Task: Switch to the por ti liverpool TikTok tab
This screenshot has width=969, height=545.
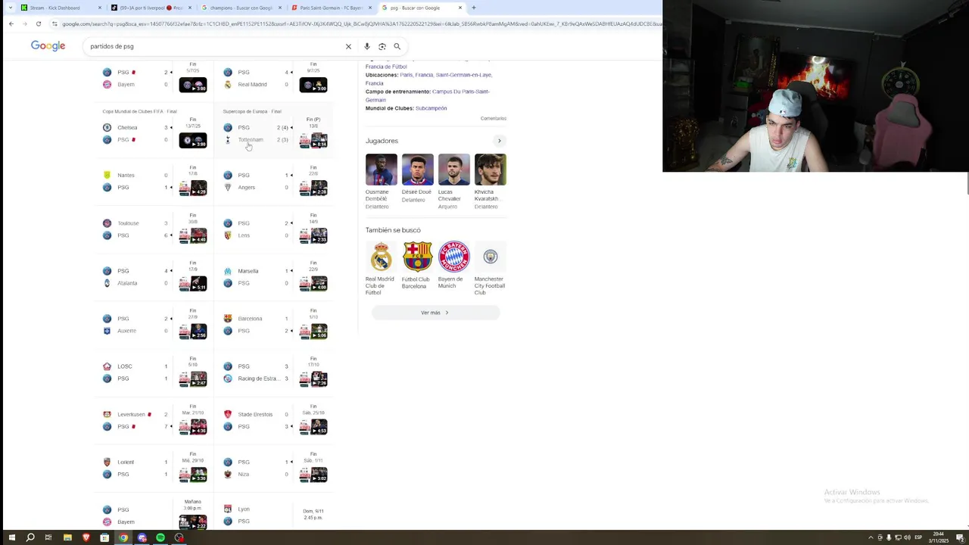Action: (x=151, y=8)
